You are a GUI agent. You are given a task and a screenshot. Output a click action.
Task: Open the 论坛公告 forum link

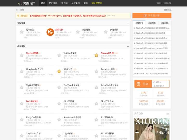click(30, 30)
